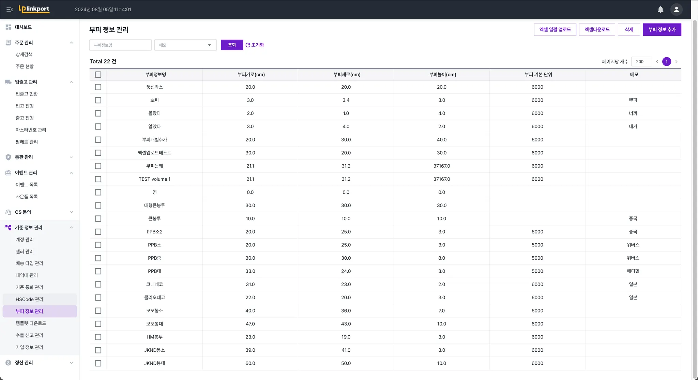Click the 엑셀다운로드 button
Image resolution: width=698 pixels, height=380 pixels.
point(597,30)
